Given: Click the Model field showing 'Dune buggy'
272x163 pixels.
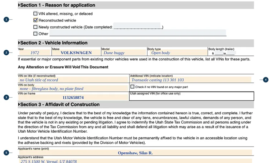Looking at the screenshot, I should click(x=124, y=53).
